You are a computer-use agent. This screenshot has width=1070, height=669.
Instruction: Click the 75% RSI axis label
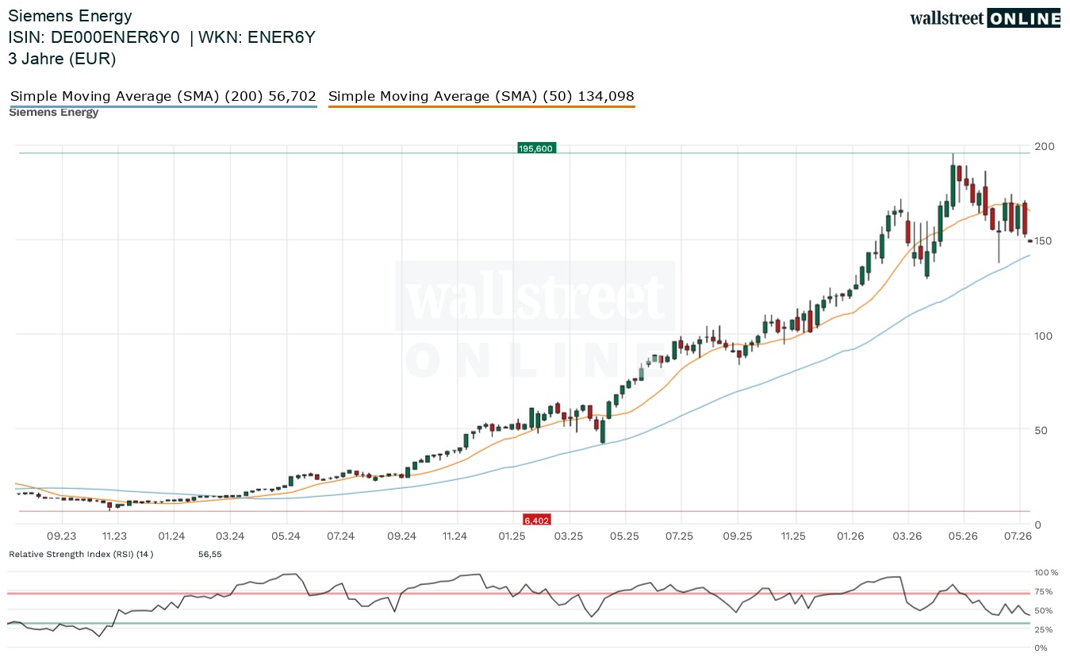(x=1045, y=591)
